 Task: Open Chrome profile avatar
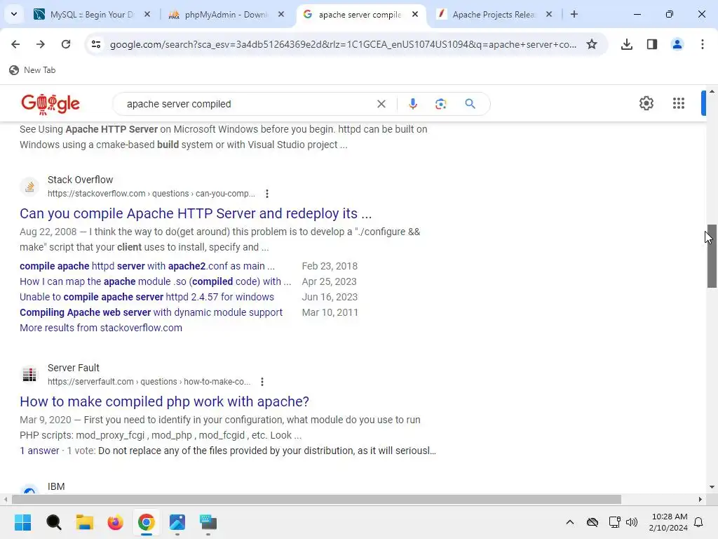[677, 44]
